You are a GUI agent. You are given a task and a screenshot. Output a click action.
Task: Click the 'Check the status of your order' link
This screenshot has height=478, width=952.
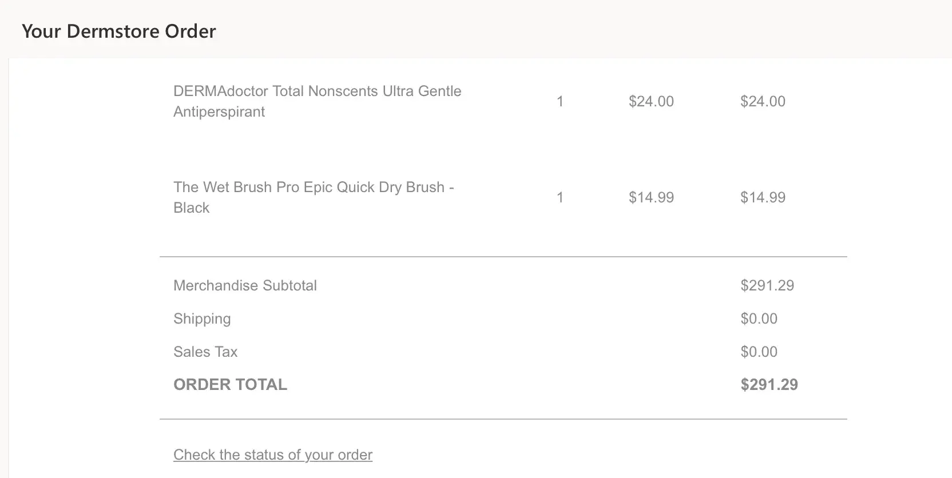tap(273, 455)
